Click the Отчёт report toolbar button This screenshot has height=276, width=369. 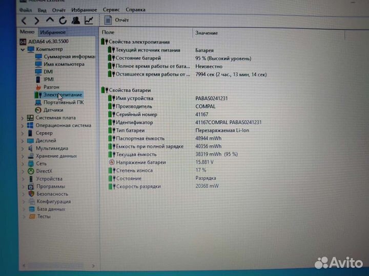point(117,20)
